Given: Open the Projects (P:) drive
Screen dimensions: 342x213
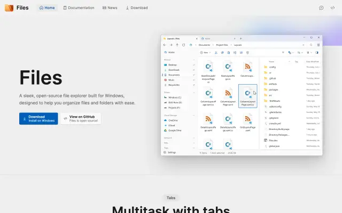Looking at the screenshot, I should (x=179, y=108).
